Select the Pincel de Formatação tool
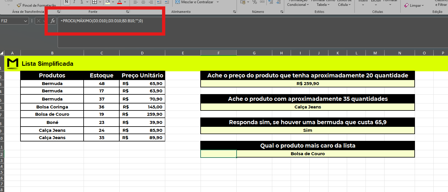The width and height of the screenshot is (448, 192). click(x=36, y=5)
